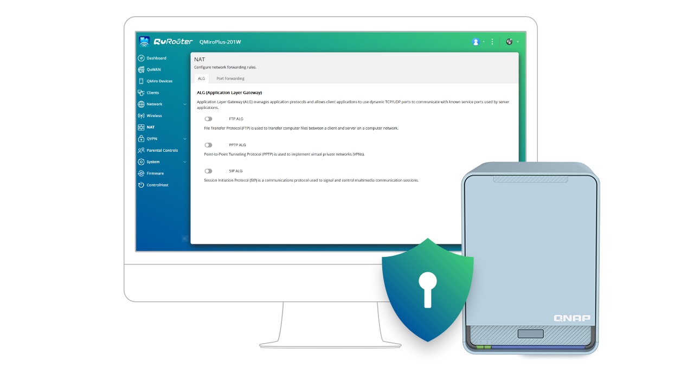Switch to the Port Forwarding tab
This screenshot has width=694, height=368.
tap(230, 79)
